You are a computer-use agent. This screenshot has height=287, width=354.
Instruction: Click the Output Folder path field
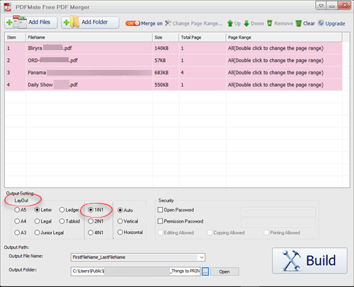[x=135, y=271]
